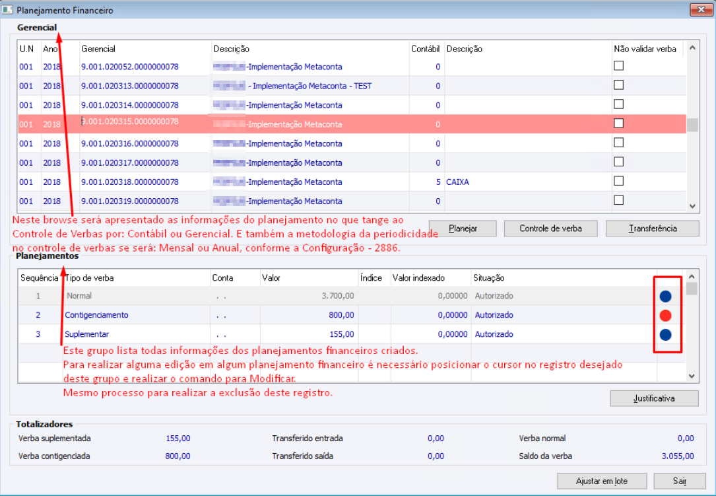Viewport: 716px width, 496px height.
Task: Click Verba contigenciada total 800,00
Action: 178,456
